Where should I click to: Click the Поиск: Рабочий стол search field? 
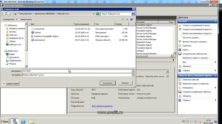(116, 14)
